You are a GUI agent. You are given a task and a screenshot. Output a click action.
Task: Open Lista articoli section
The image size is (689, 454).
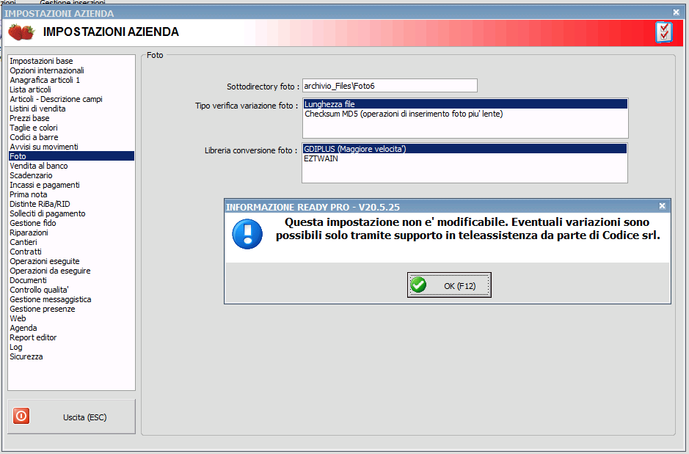(72, 89)
